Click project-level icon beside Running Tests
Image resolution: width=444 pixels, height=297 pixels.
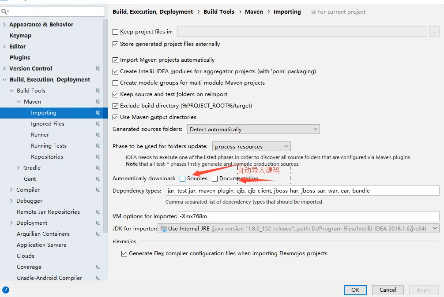click(98, 145)
